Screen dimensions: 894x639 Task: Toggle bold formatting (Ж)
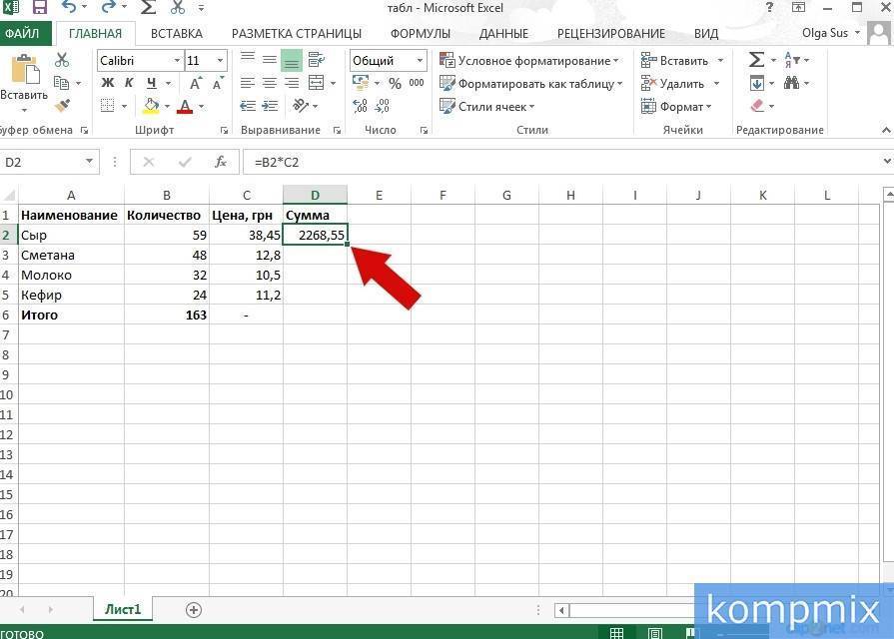(106, 82)
